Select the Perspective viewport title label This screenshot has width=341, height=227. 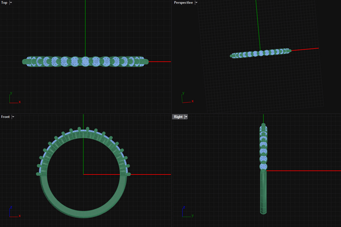(x=183, y=3)
